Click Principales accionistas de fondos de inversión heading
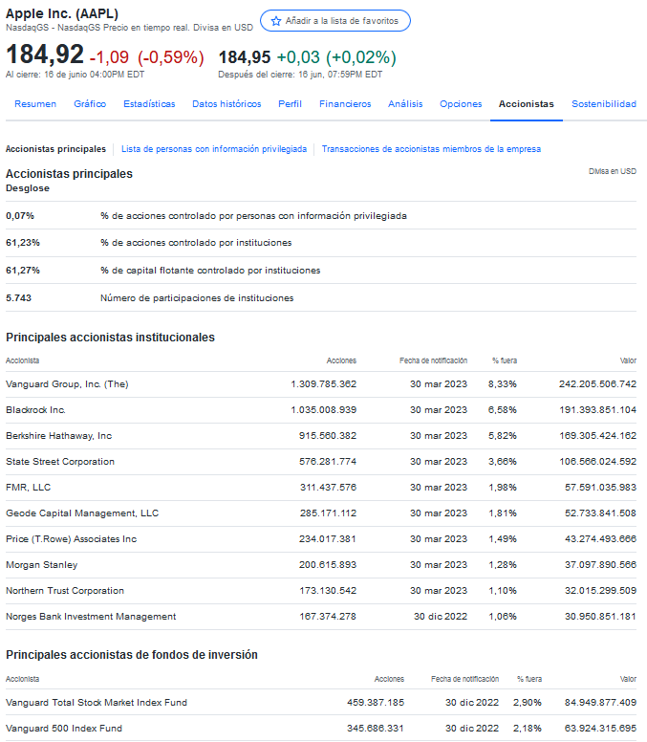Viewport: 647px width, 742px height. pyautogui.click(x=132, y=655)
